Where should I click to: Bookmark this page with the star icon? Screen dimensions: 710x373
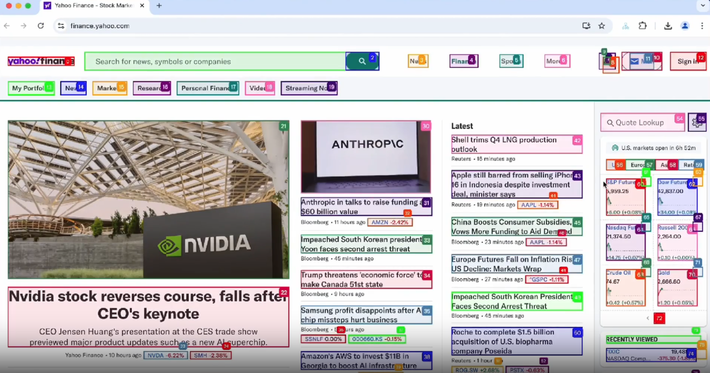(x=602, y=25)
